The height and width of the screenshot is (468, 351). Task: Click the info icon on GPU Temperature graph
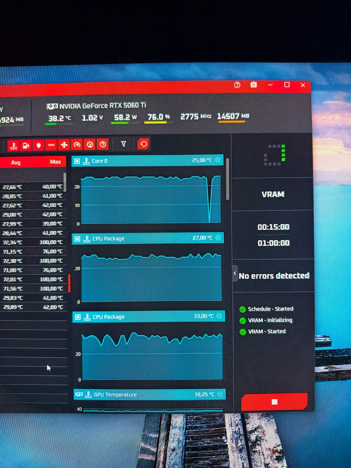[x=220, y=394]
